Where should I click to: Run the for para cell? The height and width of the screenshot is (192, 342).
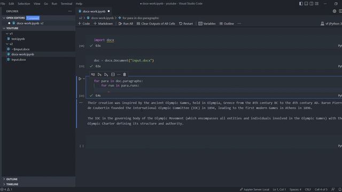pyautogui.click(x=80, y=79)
